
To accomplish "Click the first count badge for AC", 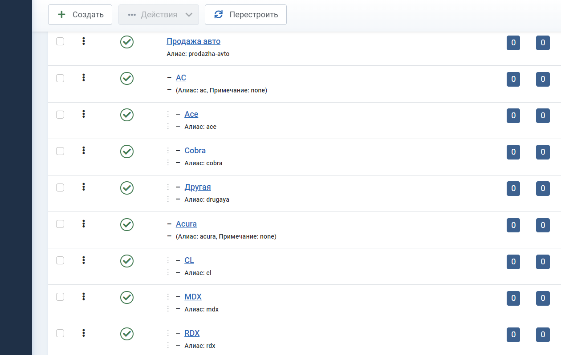I will pos(513,80).
